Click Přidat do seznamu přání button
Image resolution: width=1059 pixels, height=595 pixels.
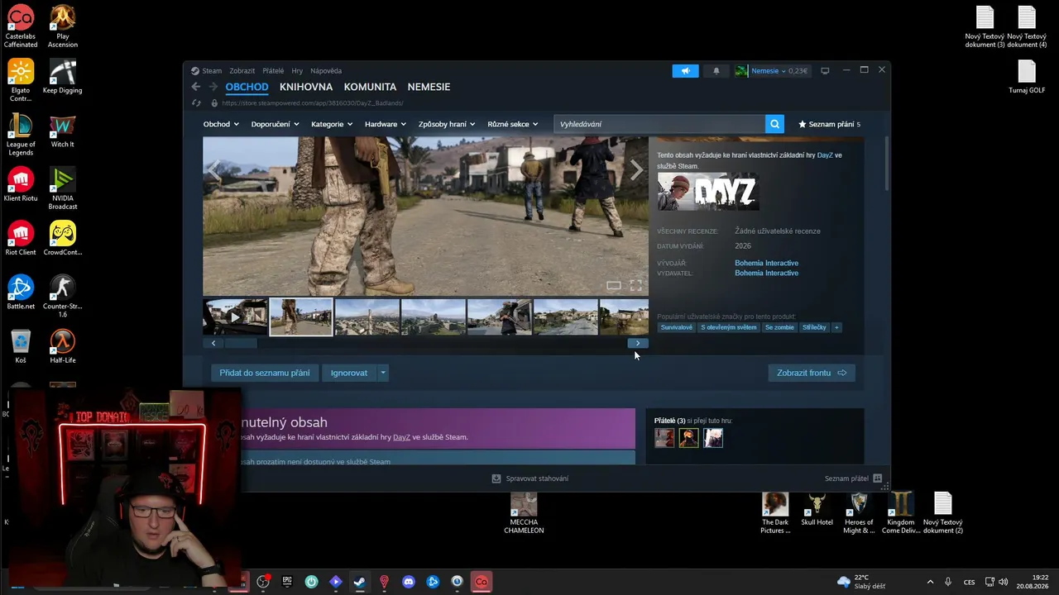[265, 373]
